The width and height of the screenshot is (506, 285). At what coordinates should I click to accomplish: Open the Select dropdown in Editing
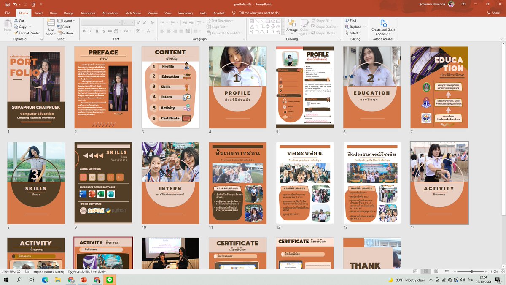coord(353,33)
